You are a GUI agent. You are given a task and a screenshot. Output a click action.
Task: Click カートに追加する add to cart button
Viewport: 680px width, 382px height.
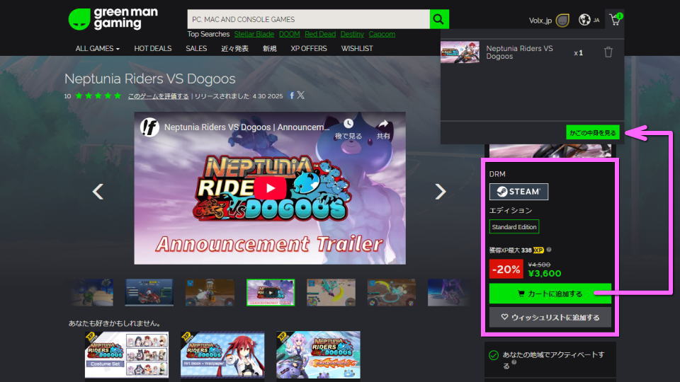click(550, 294)
